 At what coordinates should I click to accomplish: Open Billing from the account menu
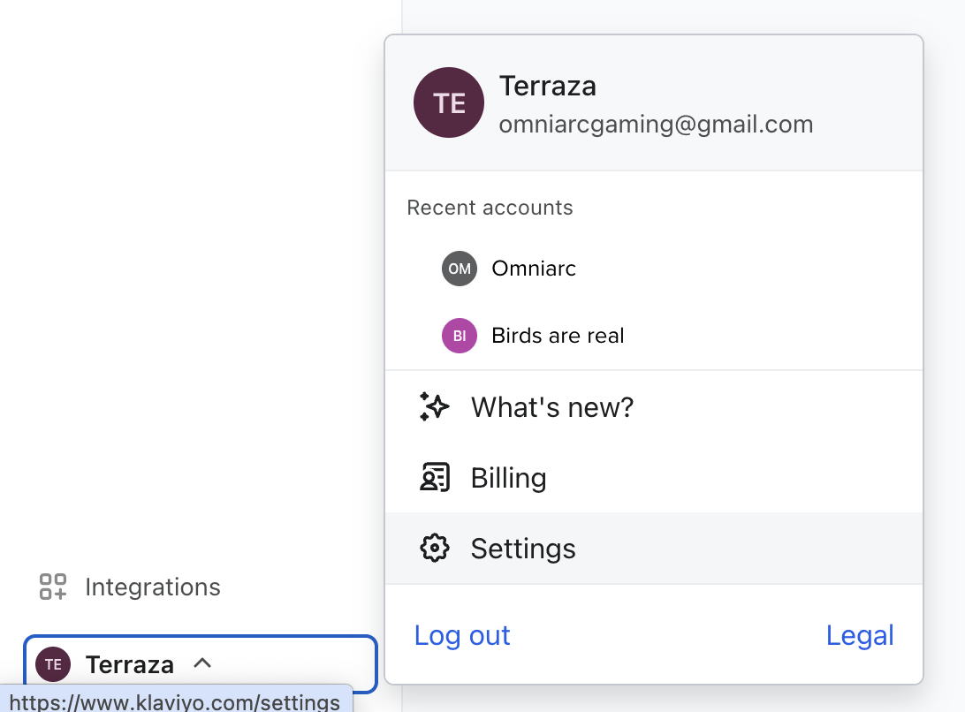(x=508, y=478)
